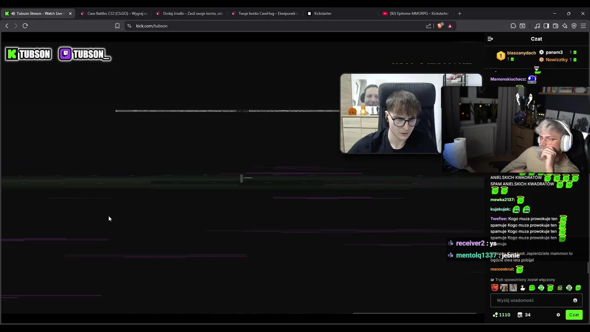This screenshot has width=590, height=332.
Task: Open the emoji picker smiley icon
Action: [575, 300]
